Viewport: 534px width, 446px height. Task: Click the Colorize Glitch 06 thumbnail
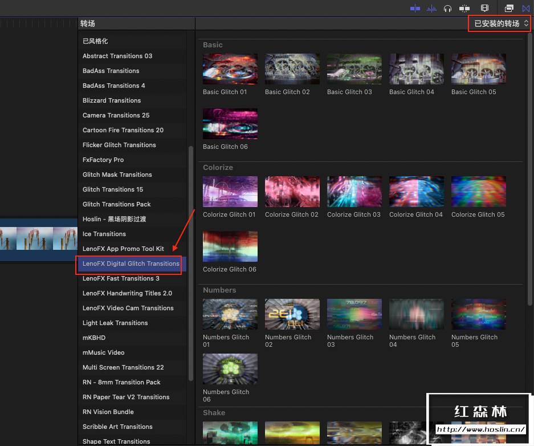click(230, 246)
